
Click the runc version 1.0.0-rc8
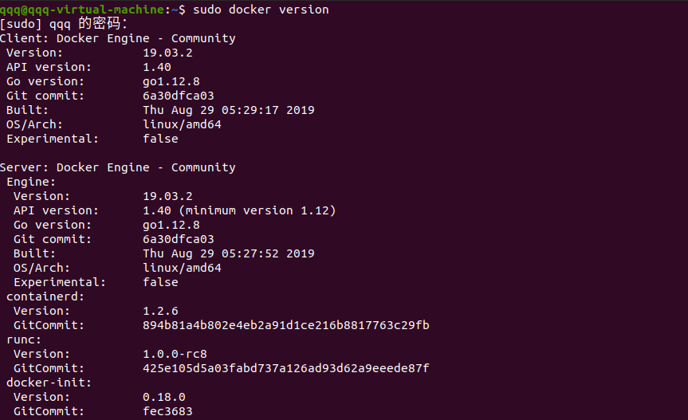click(x=175, y=354)
